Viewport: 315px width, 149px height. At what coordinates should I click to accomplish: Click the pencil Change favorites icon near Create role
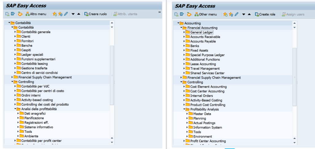point(236,14)
